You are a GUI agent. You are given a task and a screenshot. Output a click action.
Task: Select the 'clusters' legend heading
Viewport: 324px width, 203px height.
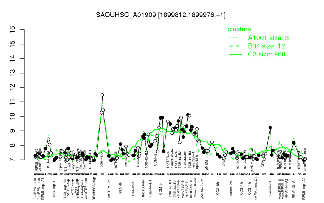tap(239, 29)
